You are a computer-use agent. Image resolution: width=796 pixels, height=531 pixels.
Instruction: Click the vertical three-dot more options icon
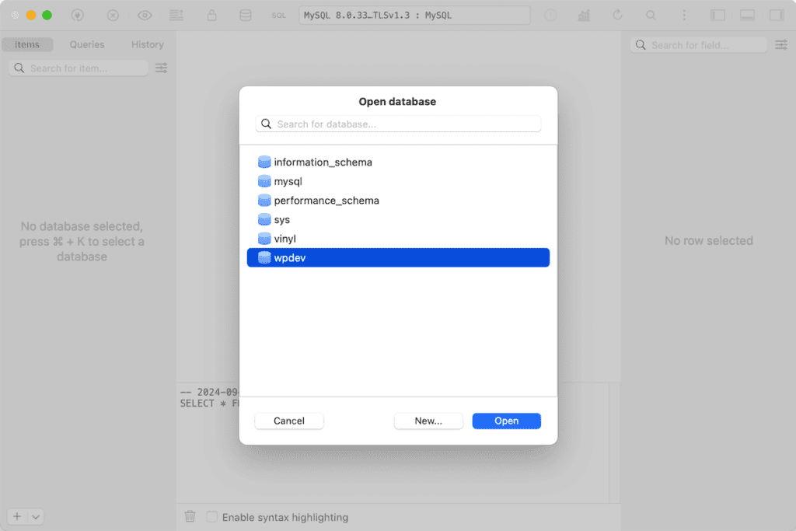click(x=684, y=16)
